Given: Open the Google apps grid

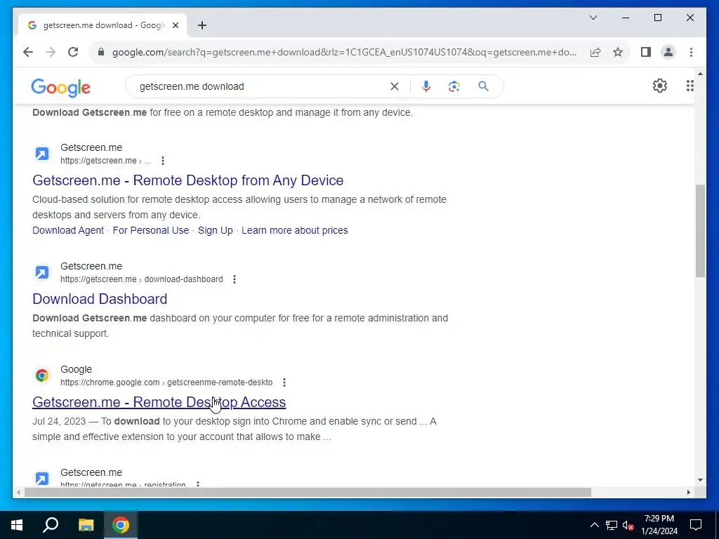Looking at the screenshot, I should (x=690, y=86).
